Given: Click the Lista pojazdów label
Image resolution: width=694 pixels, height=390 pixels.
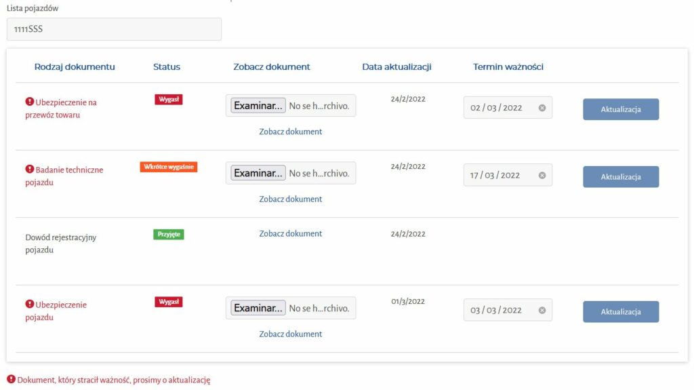Looking at the screenshot, I should click(x=33, y=8).
